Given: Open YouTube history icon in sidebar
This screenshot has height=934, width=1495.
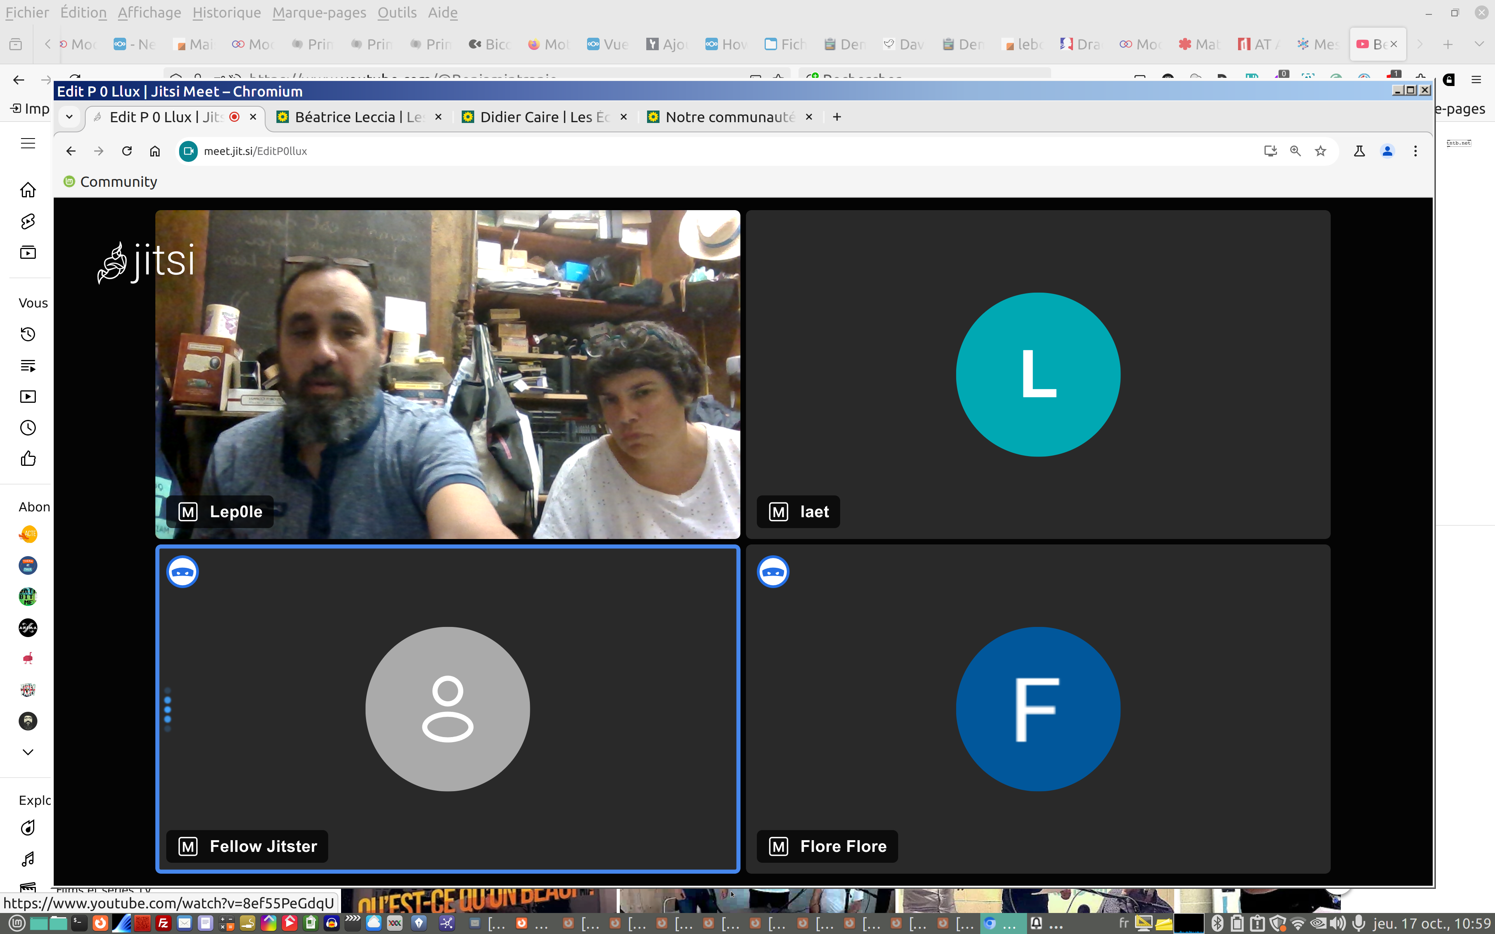Looking at the screenshot, I should click(x=28, y=334).
